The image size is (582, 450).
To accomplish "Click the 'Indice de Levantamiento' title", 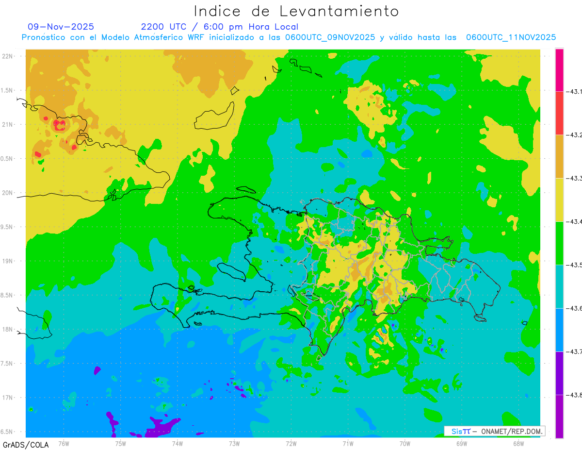I will tap(296, 11).
